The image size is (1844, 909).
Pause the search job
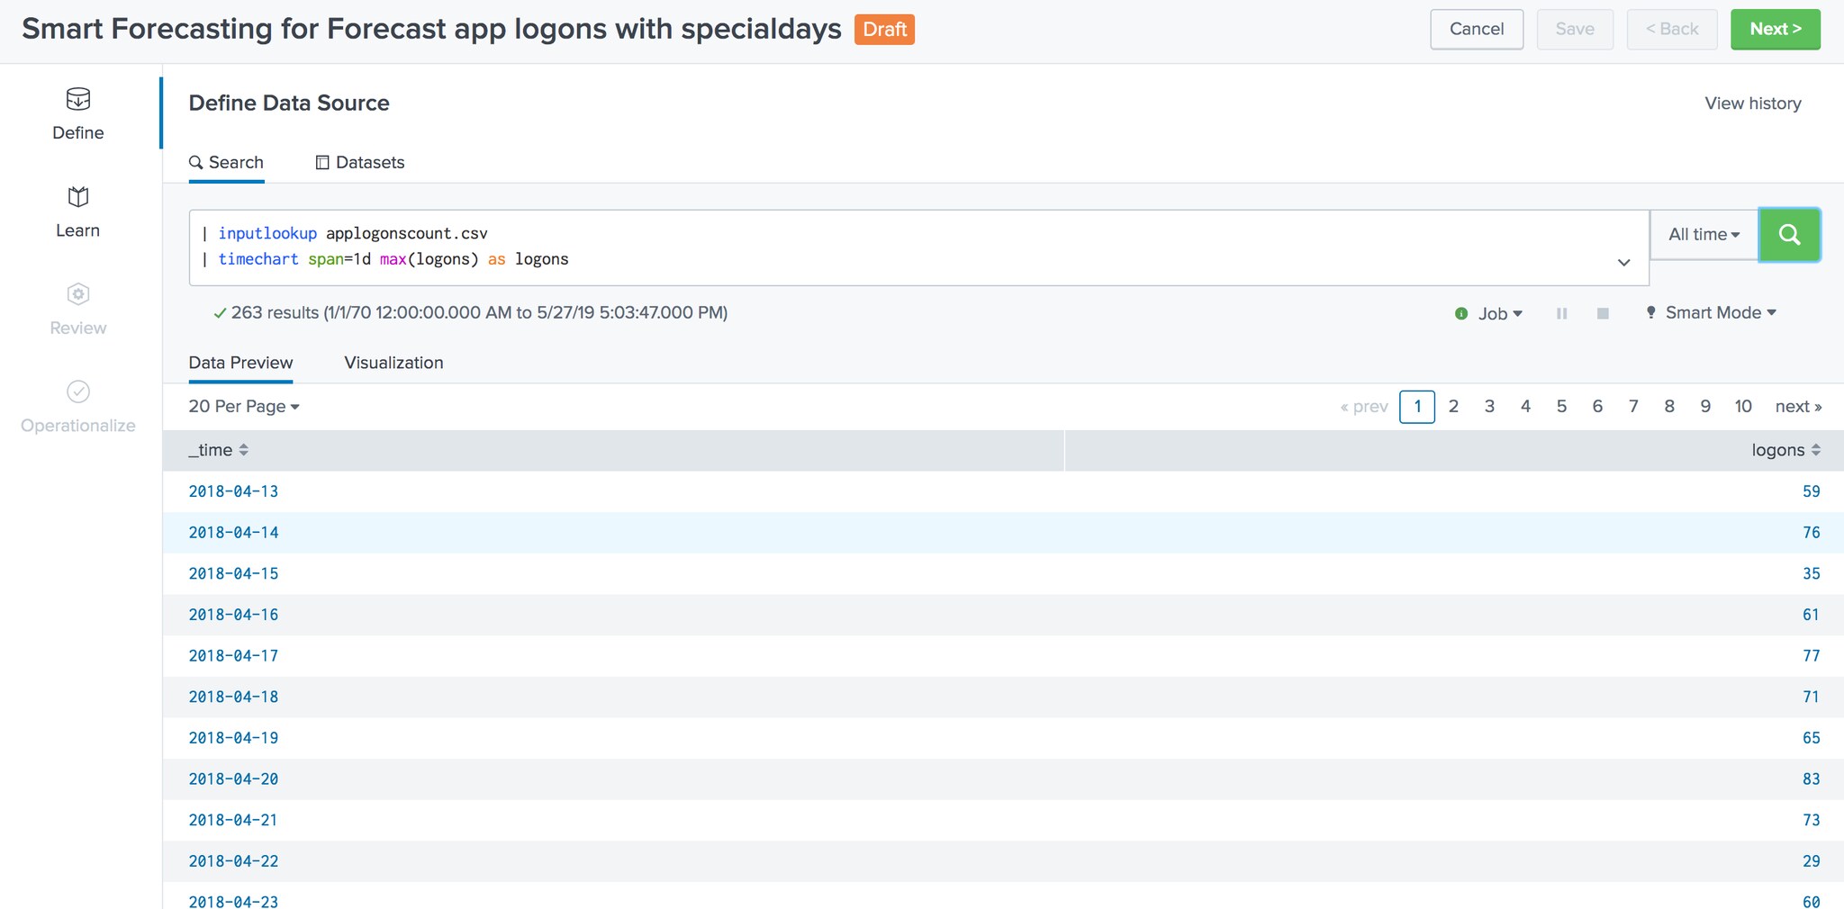click(x=1561, y=313)
